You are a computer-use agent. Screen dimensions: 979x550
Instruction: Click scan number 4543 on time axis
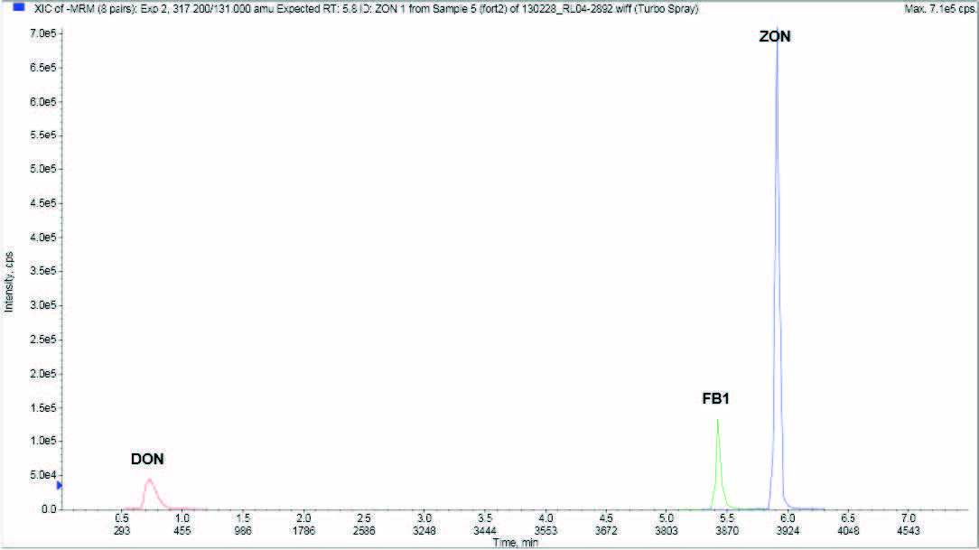click(x=909, y=531)
